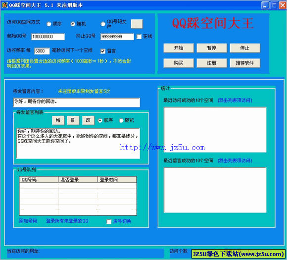Open the QQ number file browse button
Viewport: 287px width, 260px height.
point(137,24)
